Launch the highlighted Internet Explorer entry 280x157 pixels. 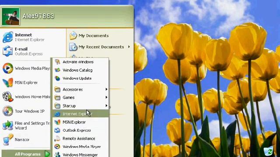pyautogui.click(x=80, y=114)
